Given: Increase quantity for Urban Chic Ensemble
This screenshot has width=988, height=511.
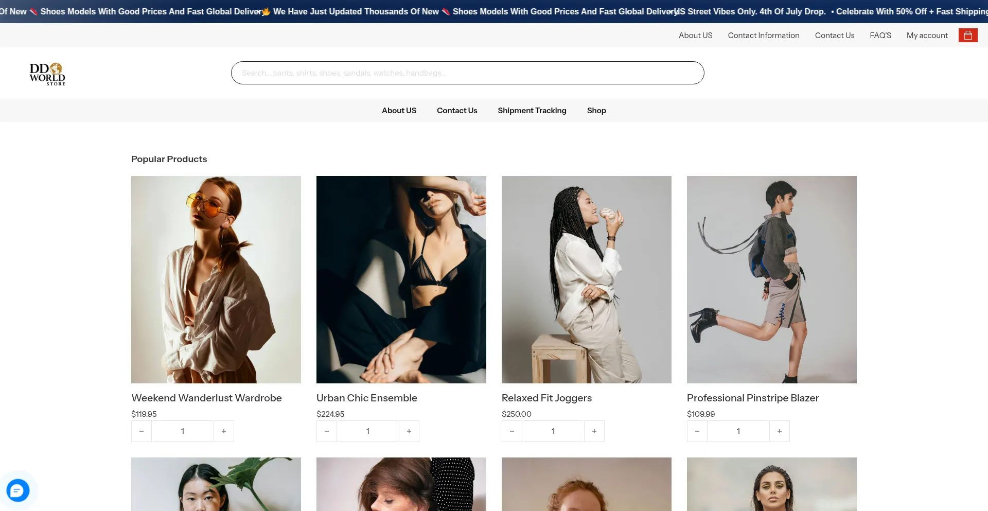Looking at the screenshot, I should [409, 431].
